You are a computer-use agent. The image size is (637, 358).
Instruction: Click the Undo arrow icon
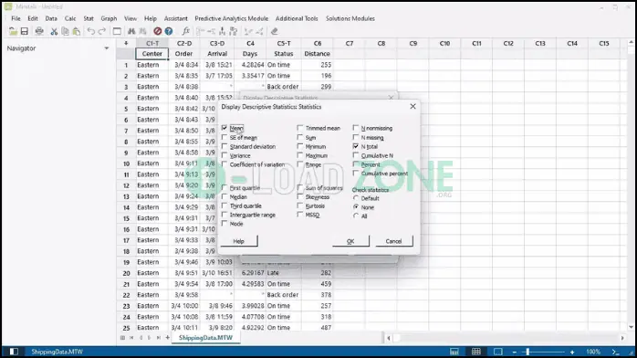tap(91, 31)
